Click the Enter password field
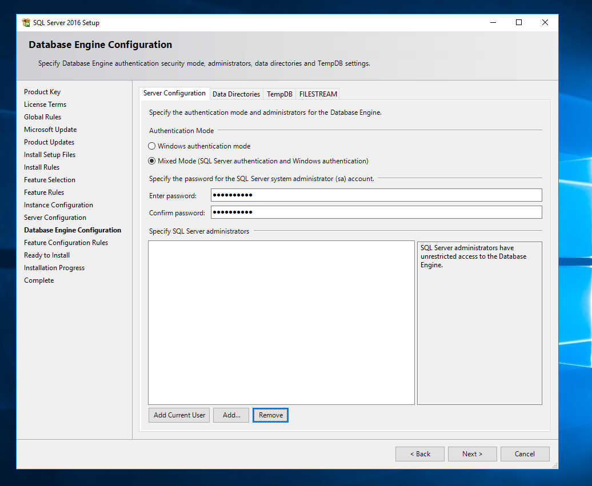The width and height of the screenshot is (592, 486). (x=376, y=195)
